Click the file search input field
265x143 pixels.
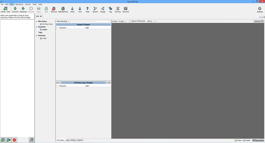coord(100,21)
